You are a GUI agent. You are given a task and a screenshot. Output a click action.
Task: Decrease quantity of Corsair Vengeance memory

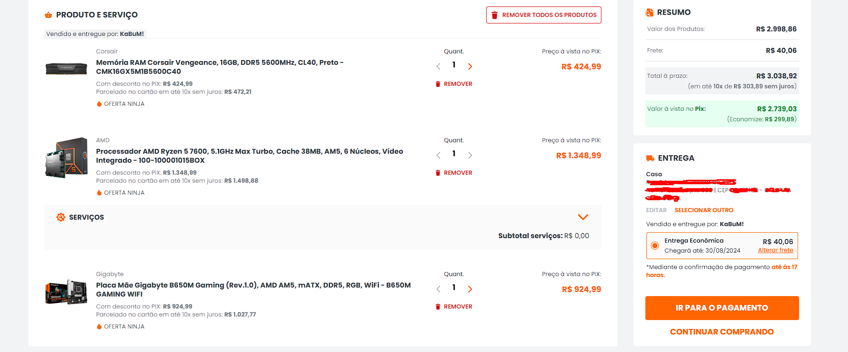(438, 66)
